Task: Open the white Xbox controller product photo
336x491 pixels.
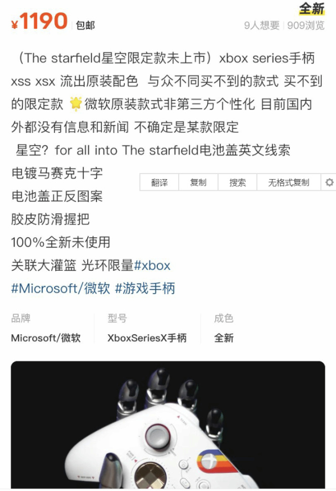Action: (x=168, y=425)
